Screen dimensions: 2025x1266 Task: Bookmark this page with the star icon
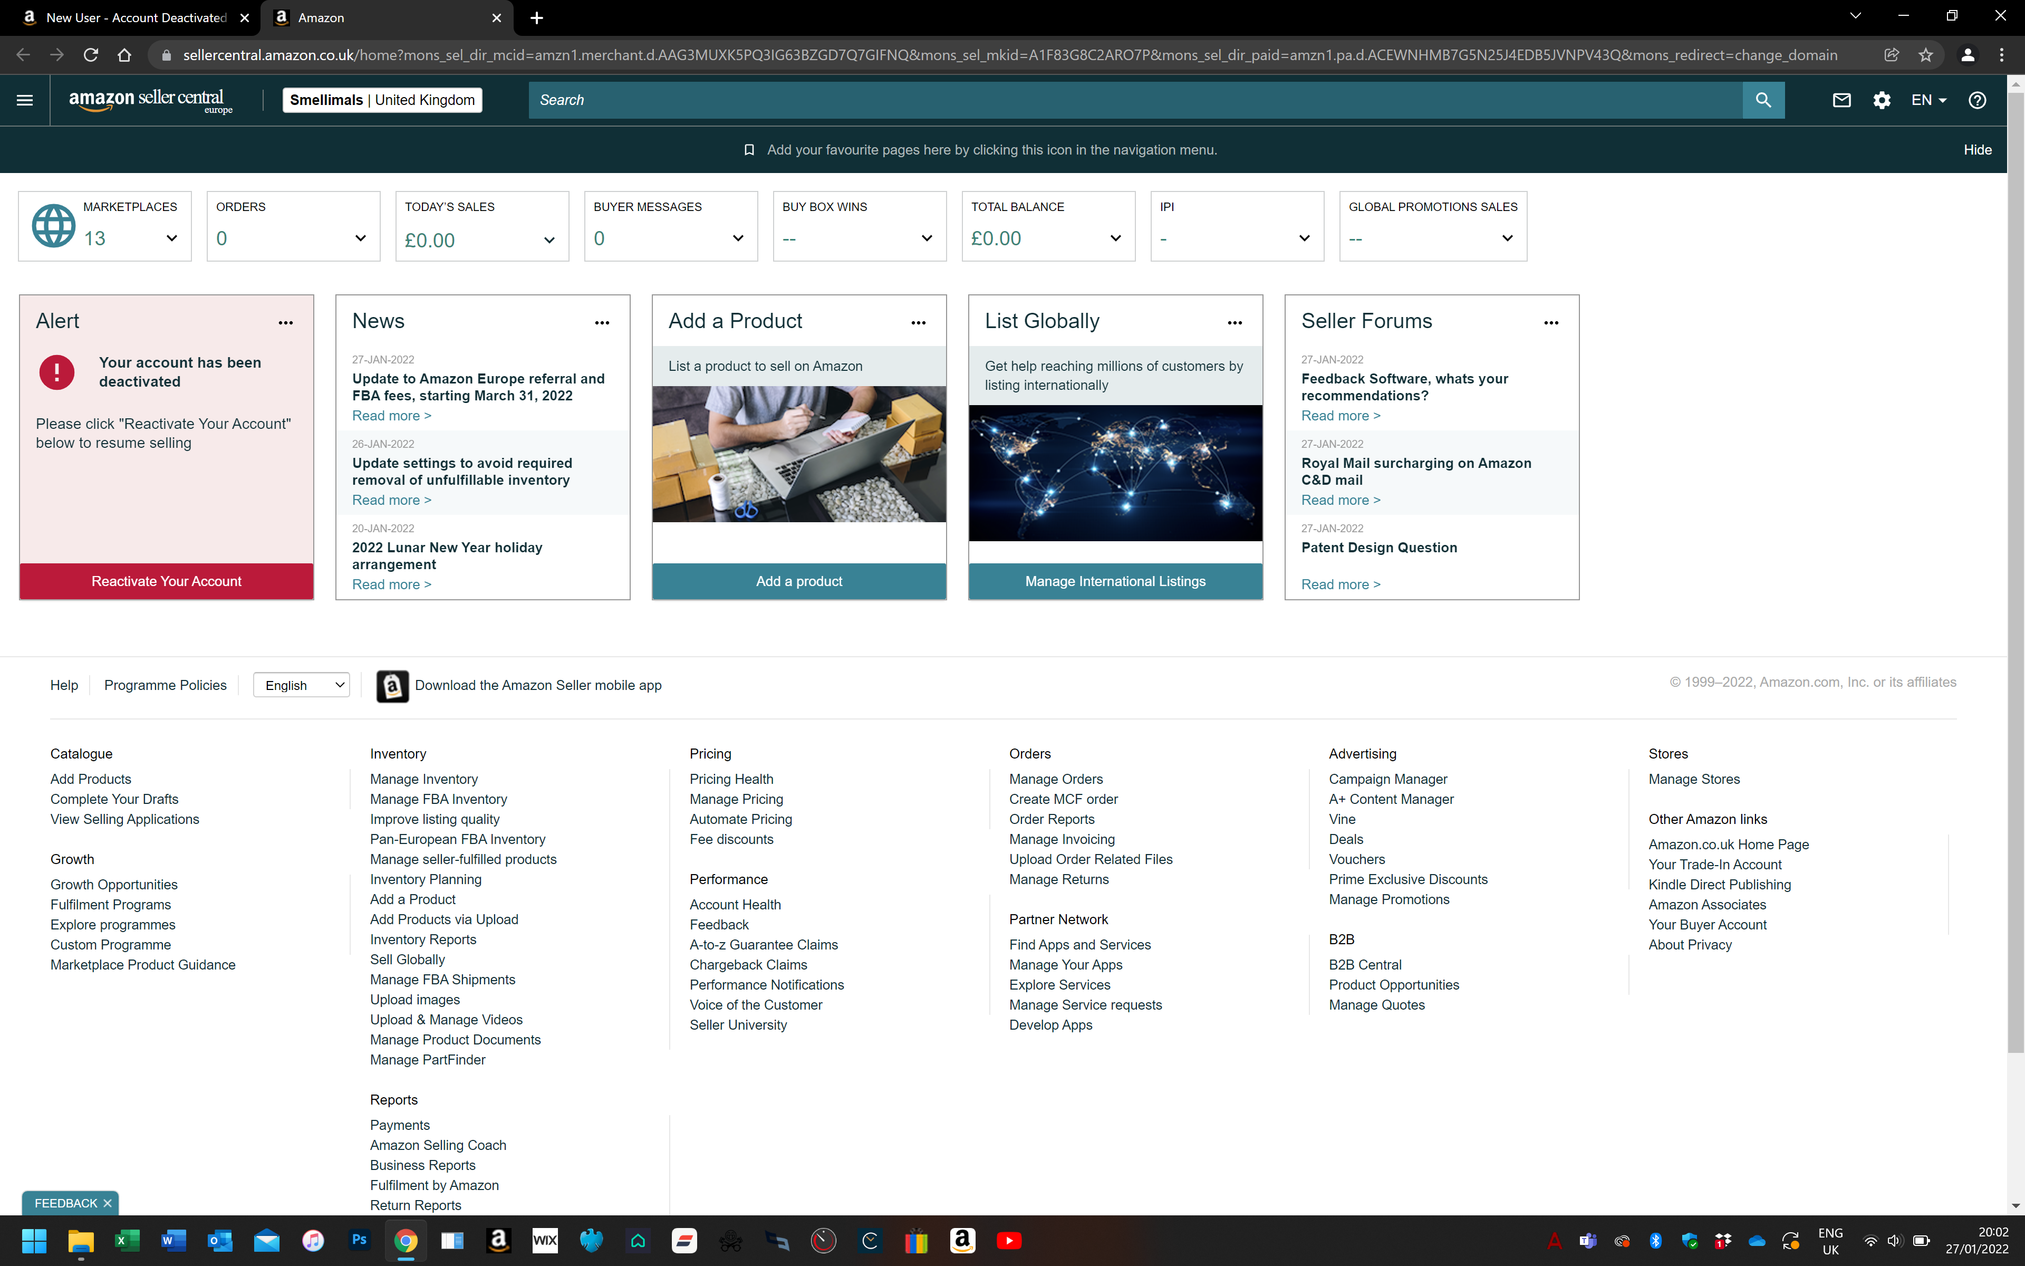point(1925,55)
